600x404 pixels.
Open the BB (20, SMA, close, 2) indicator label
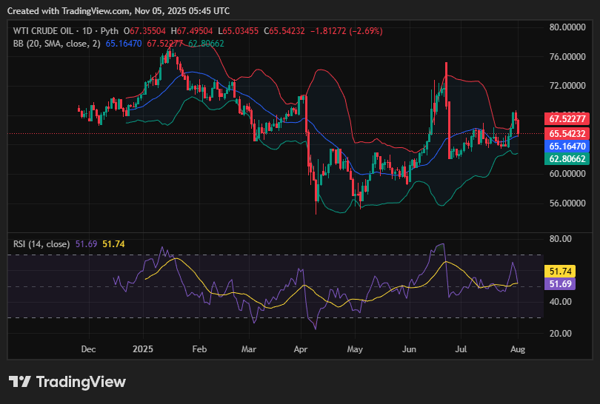click(x=58, y=44)
